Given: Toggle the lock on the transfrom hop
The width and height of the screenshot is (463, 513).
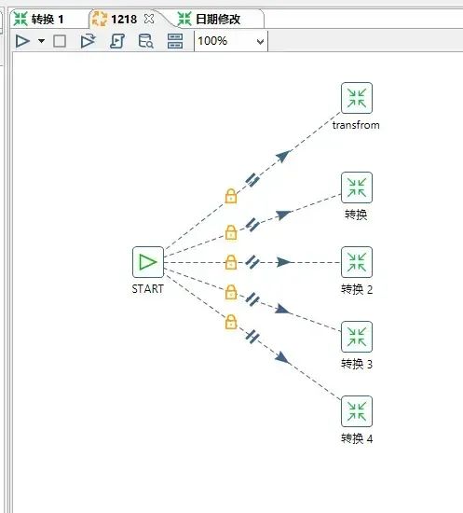Looking at the screenshot, I should 231,196.
